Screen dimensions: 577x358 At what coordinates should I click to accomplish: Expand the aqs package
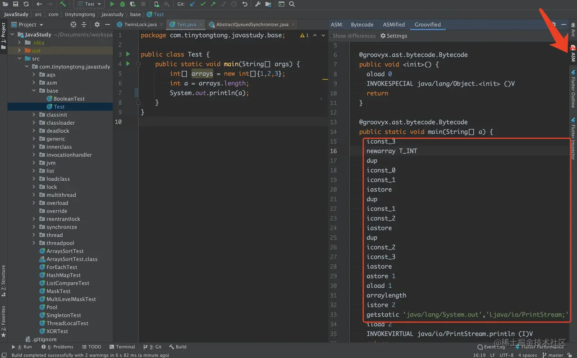coord(34,75)
